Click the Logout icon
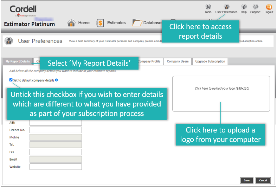This screenshot has width=277, height=187. coord(269,7)
